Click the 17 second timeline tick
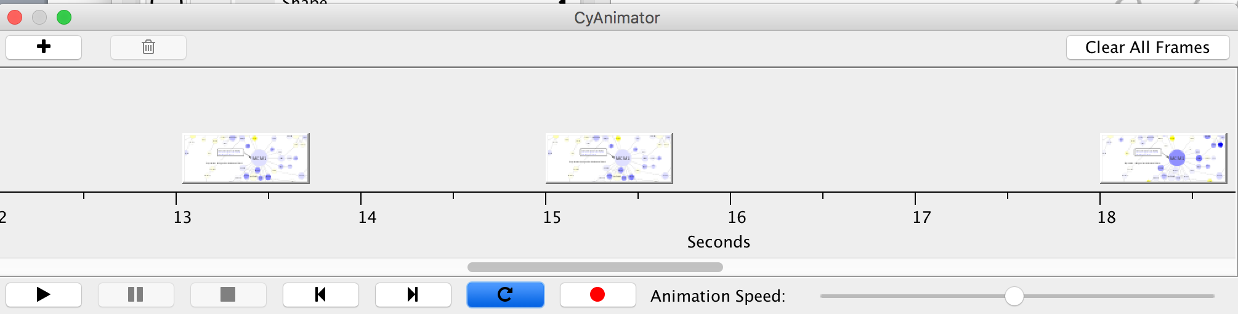 click(915, 198)
